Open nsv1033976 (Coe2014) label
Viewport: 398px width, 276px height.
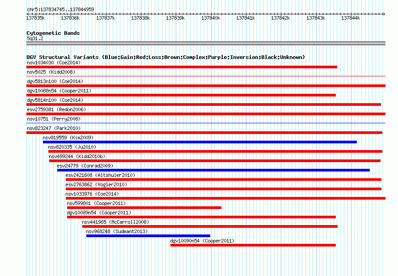pos(92,194)
